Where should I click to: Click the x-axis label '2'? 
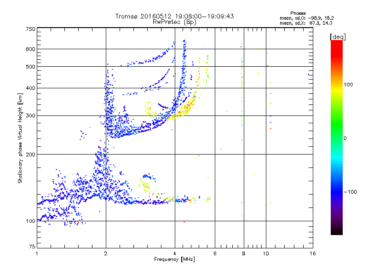coord(106,253)
